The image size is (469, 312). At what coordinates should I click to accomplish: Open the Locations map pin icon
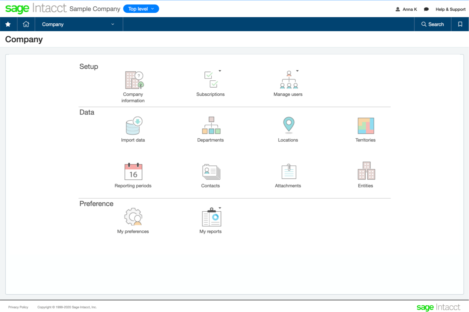point(288,125)
